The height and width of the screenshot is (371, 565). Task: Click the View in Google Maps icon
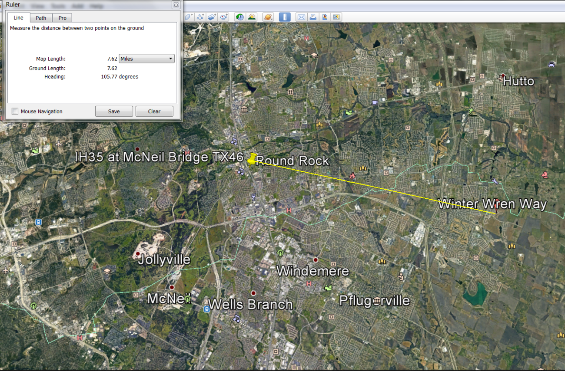[324, 17]
